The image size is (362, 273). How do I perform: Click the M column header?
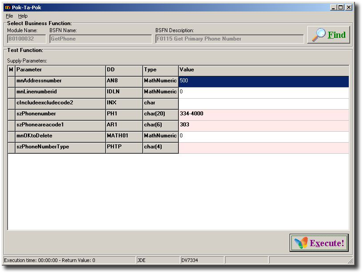point(11,70)
